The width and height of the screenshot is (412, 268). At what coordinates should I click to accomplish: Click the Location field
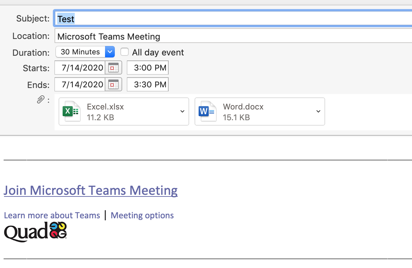[232, 36]
